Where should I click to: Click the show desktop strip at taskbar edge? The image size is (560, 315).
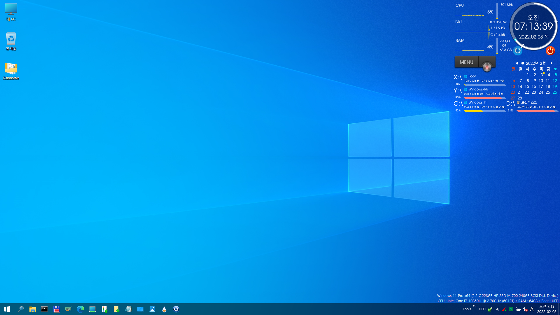[559, 309]
